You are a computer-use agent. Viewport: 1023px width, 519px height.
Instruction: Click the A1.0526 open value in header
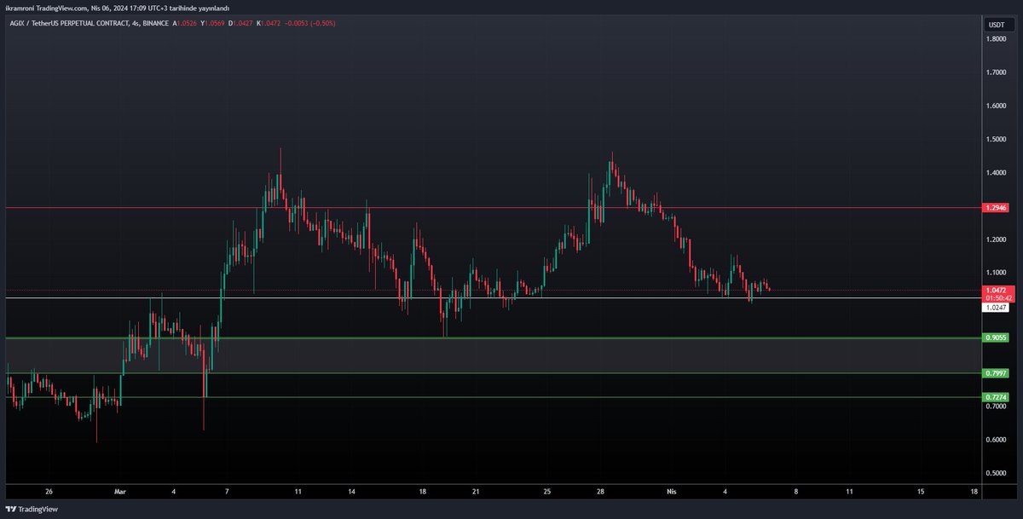pos(184,23)
